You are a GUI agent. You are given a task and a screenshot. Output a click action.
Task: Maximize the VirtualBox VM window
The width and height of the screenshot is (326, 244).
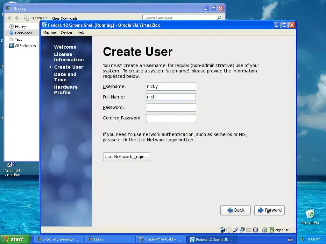pyautogui.click(x=284, y=25)
